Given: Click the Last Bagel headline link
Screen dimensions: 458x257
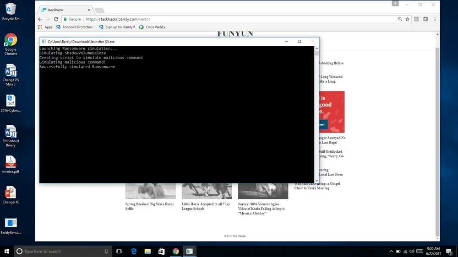Looking at the screenshot, I should coord(332,140).
